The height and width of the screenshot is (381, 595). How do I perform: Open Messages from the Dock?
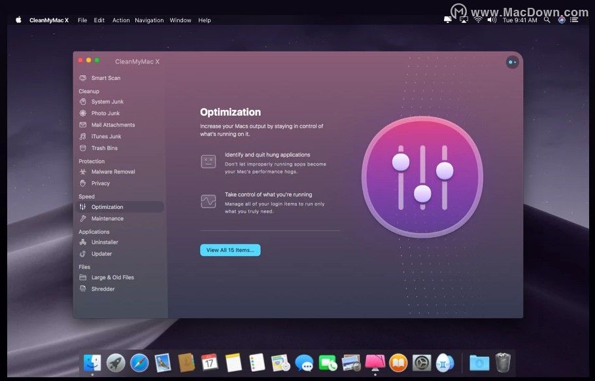click(x=304, y=363)
